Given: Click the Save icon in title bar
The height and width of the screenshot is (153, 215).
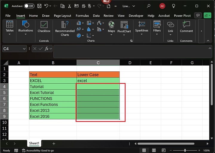Looking at the screenshot, I should click(39, 6).
